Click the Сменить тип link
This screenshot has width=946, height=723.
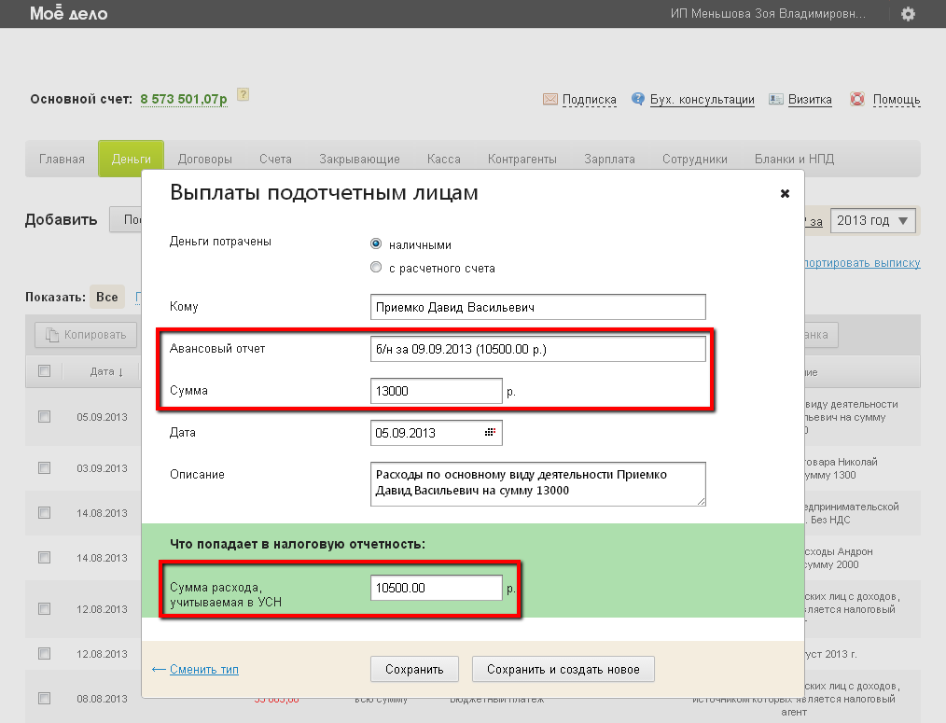[x=204, y=669]
